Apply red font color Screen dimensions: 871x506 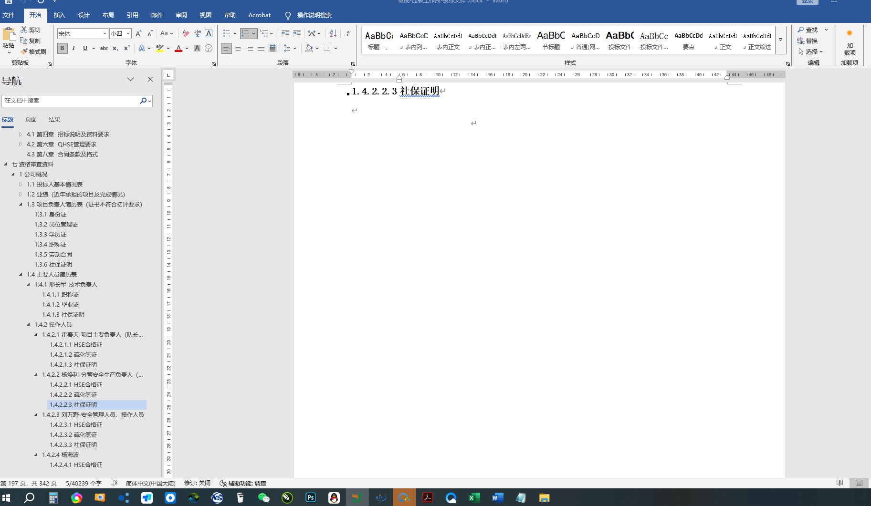pos(178,48)
